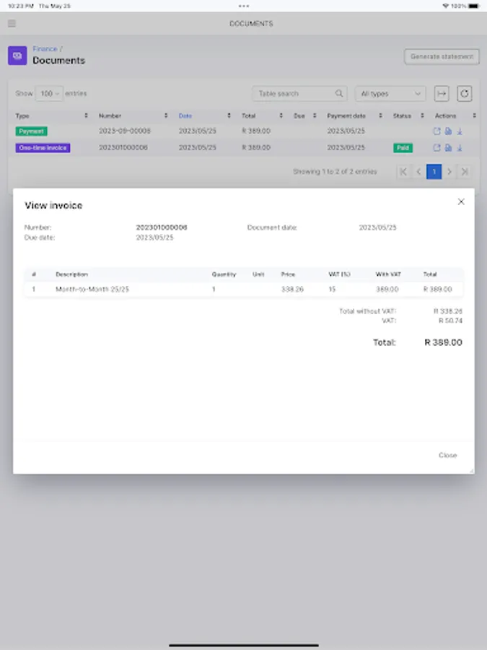Select page 1 in pagination

434,172
